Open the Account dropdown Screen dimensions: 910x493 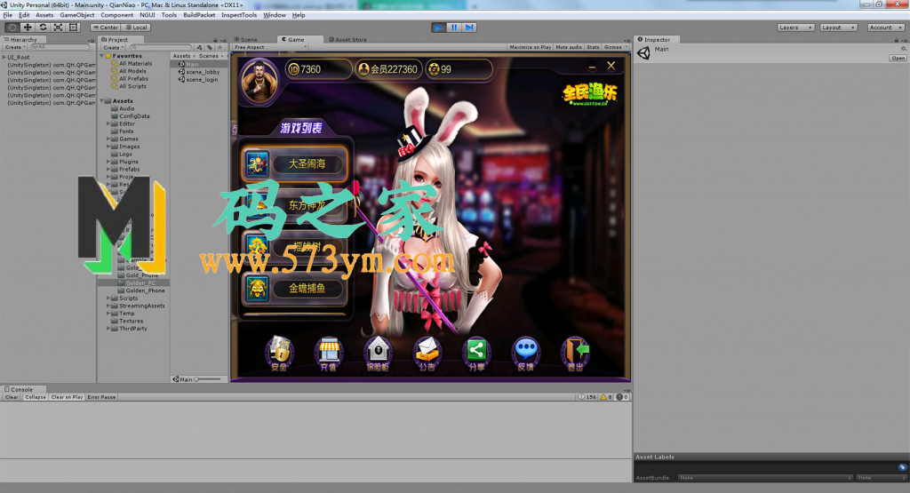point(886,28)
